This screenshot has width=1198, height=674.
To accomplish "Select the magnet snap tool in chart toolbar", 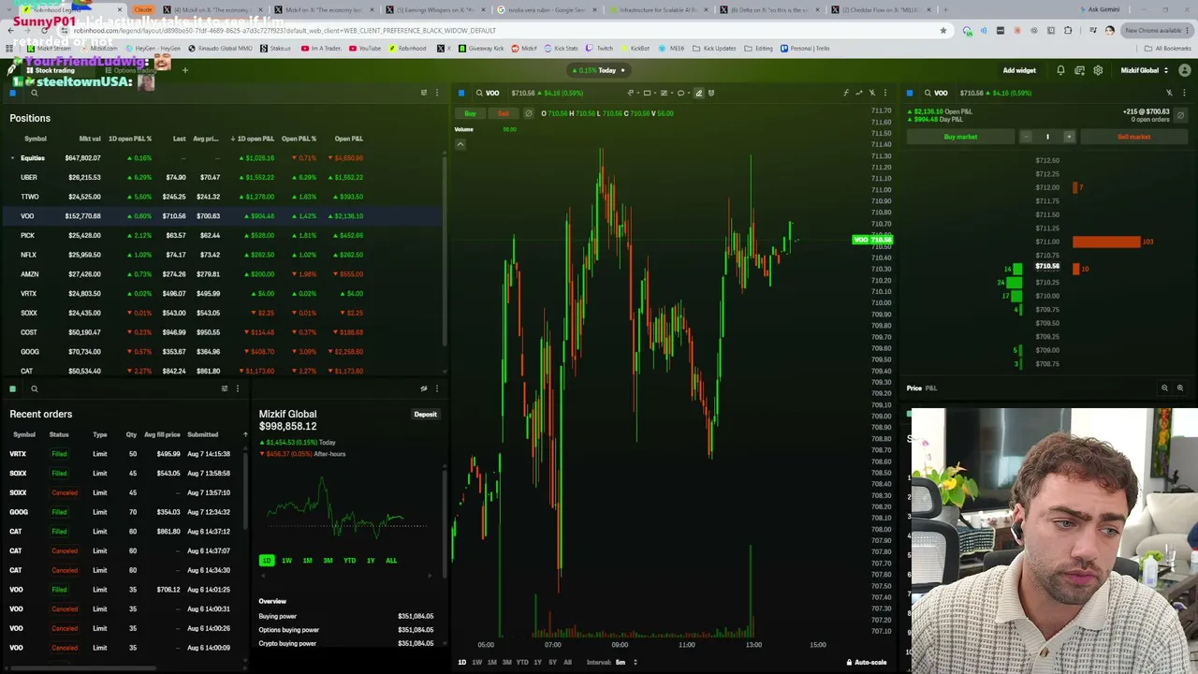I will [x=711, y=93].
